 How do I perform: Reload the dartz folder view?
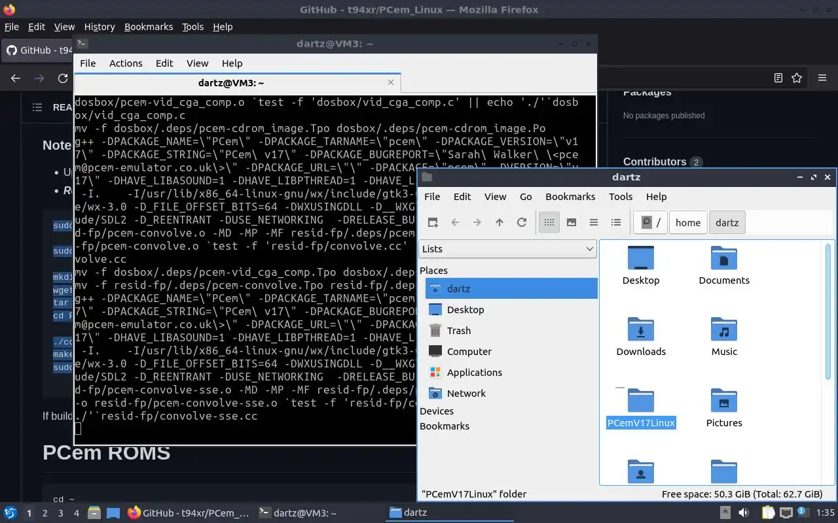(522, 222)
